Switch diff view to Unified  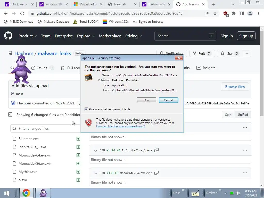click(243, 115)
